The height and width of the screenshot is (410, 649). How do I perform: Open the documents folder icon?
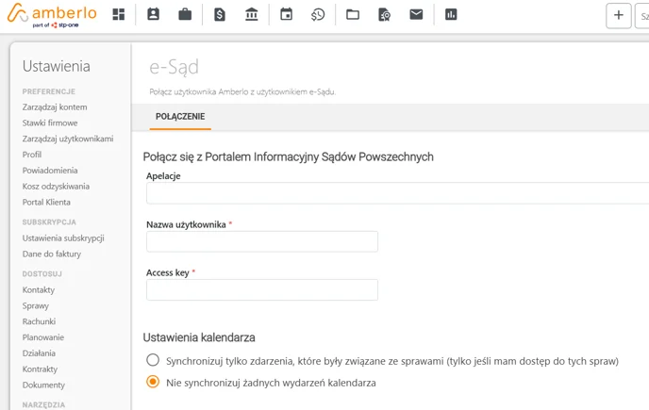click(353, 15)
